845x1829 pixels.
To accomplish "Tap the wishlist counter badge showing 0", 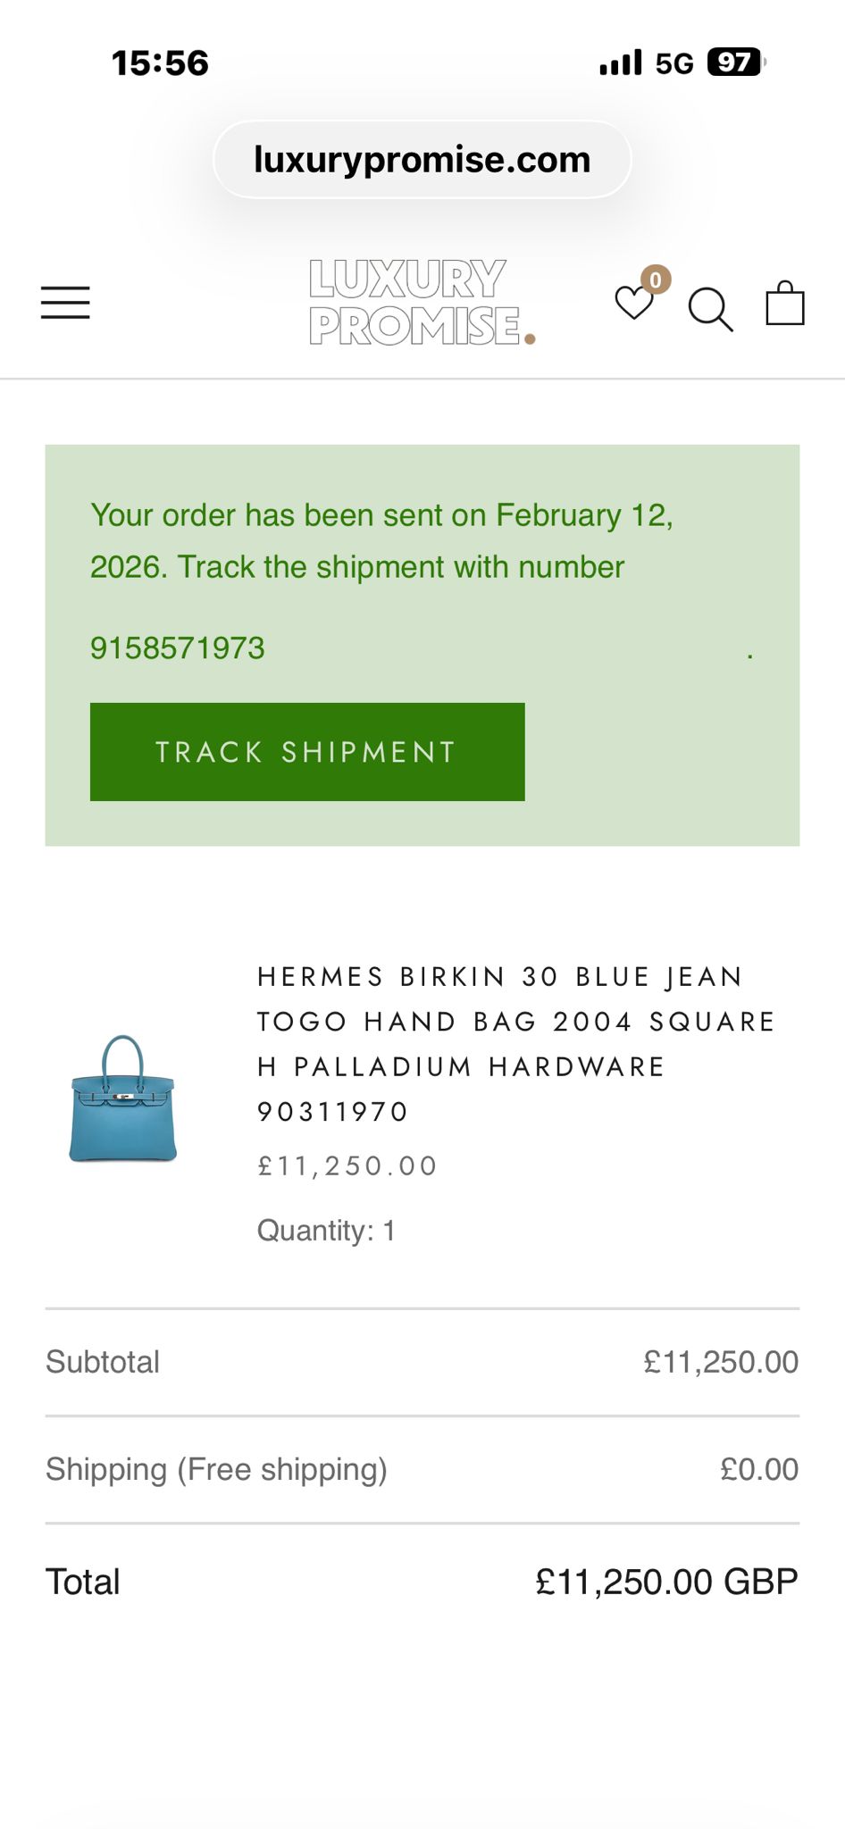I will point(656,280).
